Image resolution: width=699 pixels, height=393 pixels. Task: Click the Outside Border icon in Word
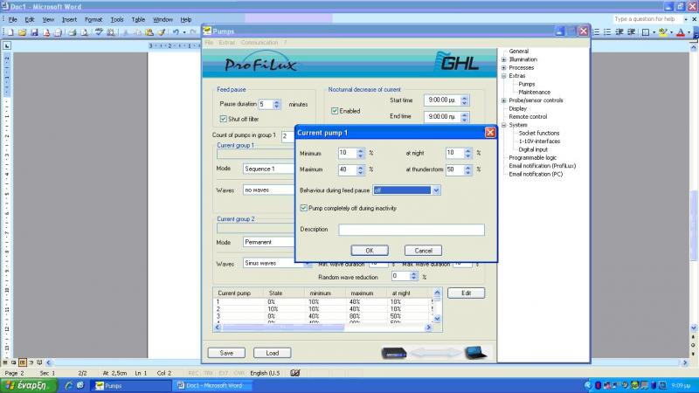point(646,32)
